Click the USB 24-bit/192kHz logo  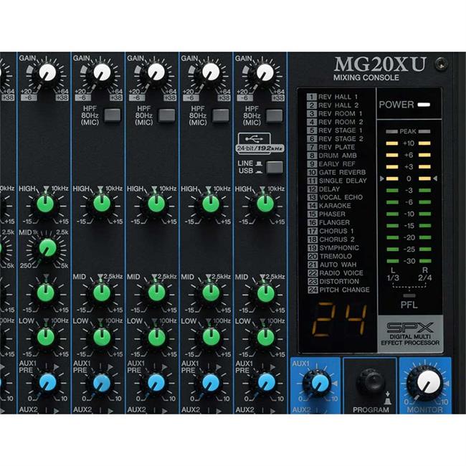(260, 144)
